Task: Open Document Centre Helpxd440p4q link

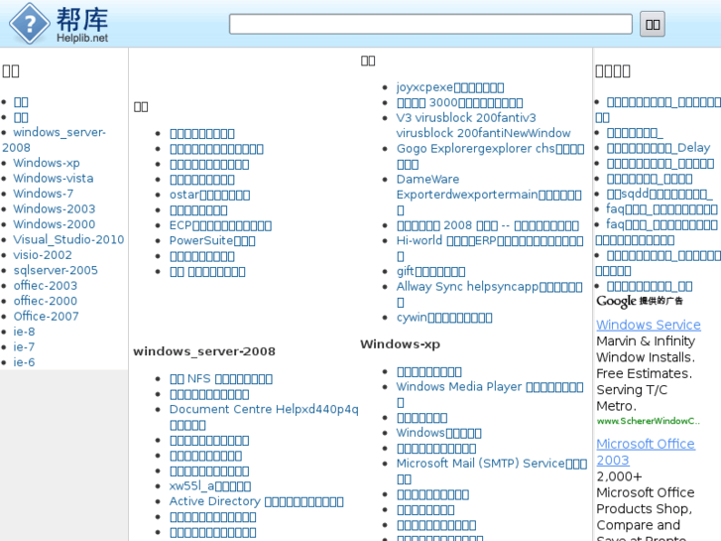Action: click(264, 417)
